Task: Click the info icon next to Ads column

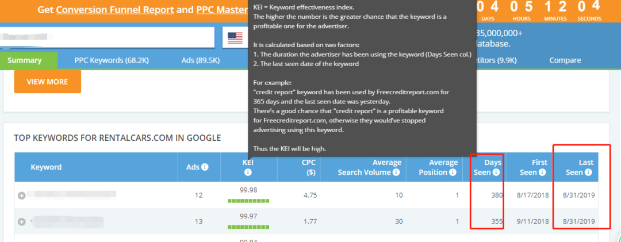Action: tap(205, 167)
